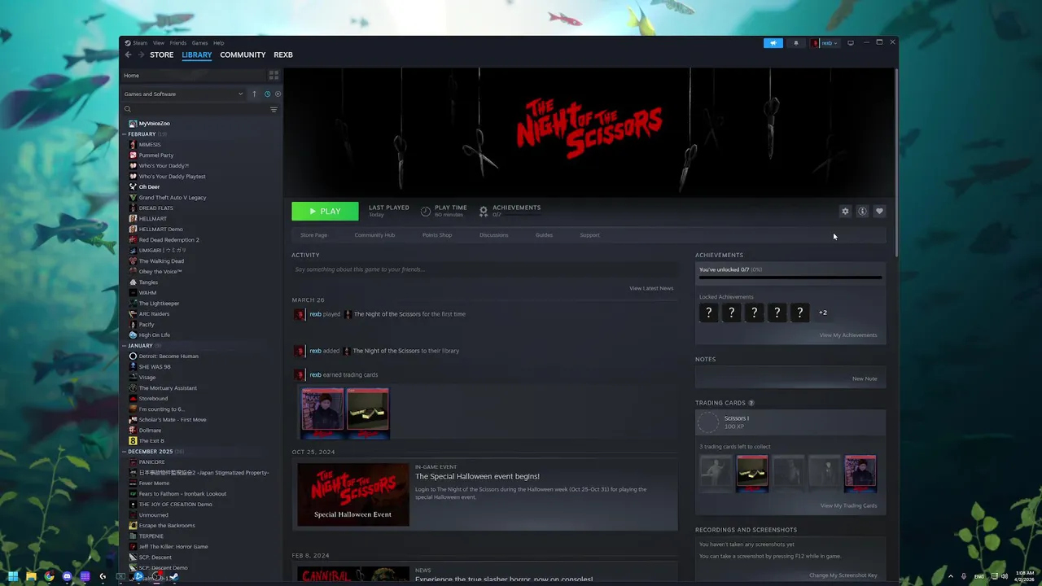
Task: Open the Guides link
Action: click(x=544, y=235)
